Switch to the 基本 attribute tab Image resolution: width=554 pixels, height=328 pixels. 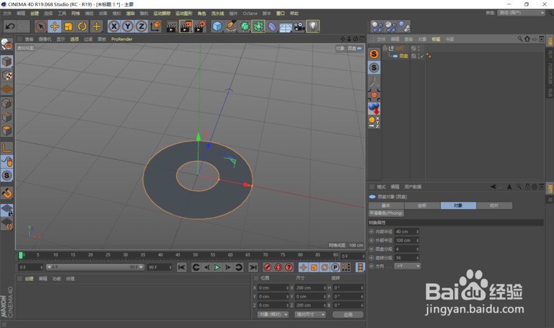[x=386, y=205]
